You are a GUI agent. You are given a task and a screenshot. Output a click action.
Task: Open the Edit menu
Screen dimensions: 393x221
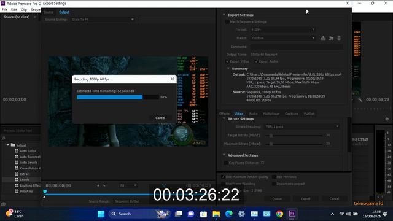click(14, 10)
